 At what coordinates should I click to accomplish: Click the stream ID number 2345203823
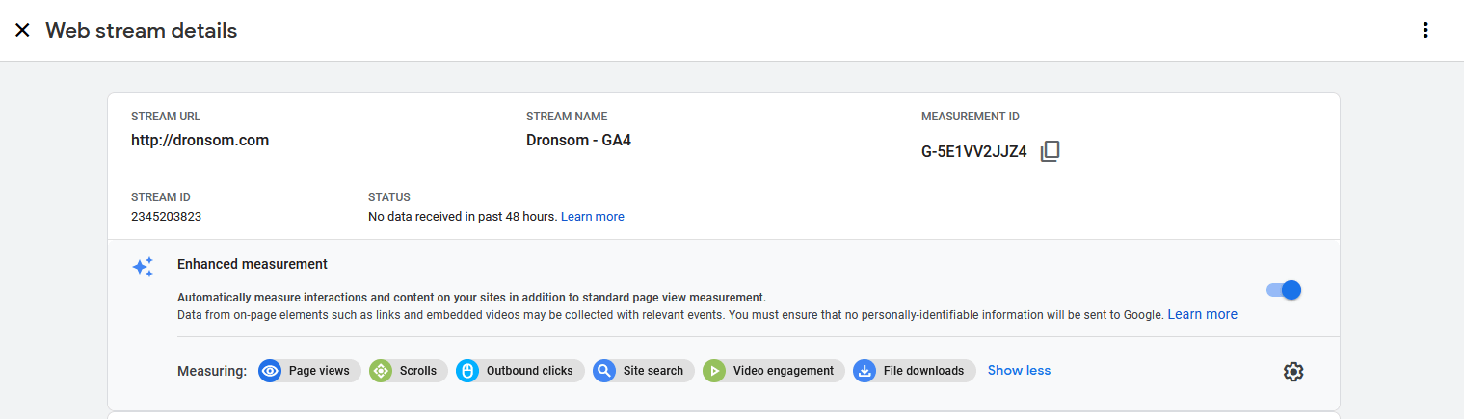[x=166, y=217]
